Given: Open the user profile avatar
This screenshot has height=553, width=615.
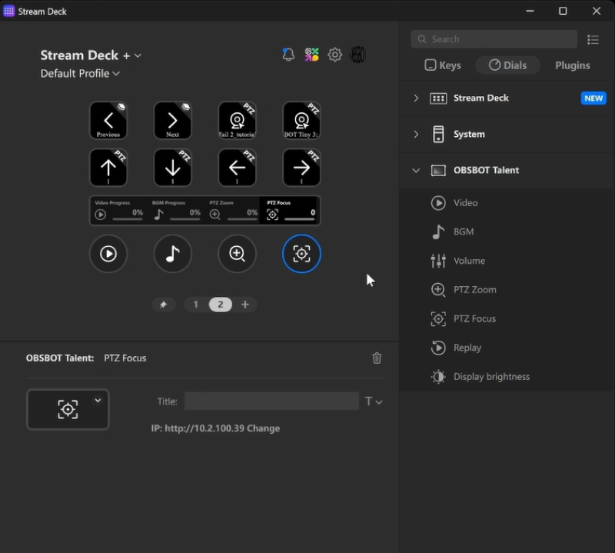Looking at the screenshot, I should coord(357,55).
